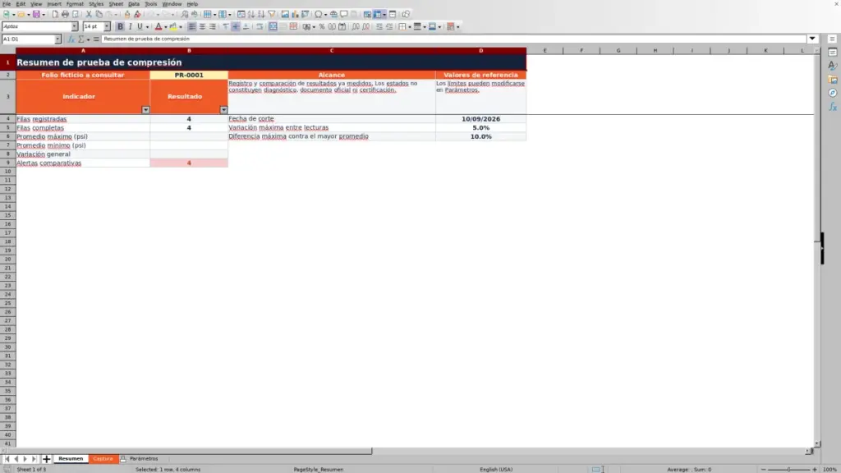Zoom in with the plus button
Viewport: 841px width, 473px height.
(815, 469)
